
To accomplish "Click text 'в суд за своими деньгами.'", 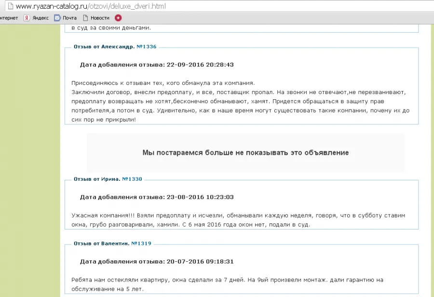I will [111, 27].
